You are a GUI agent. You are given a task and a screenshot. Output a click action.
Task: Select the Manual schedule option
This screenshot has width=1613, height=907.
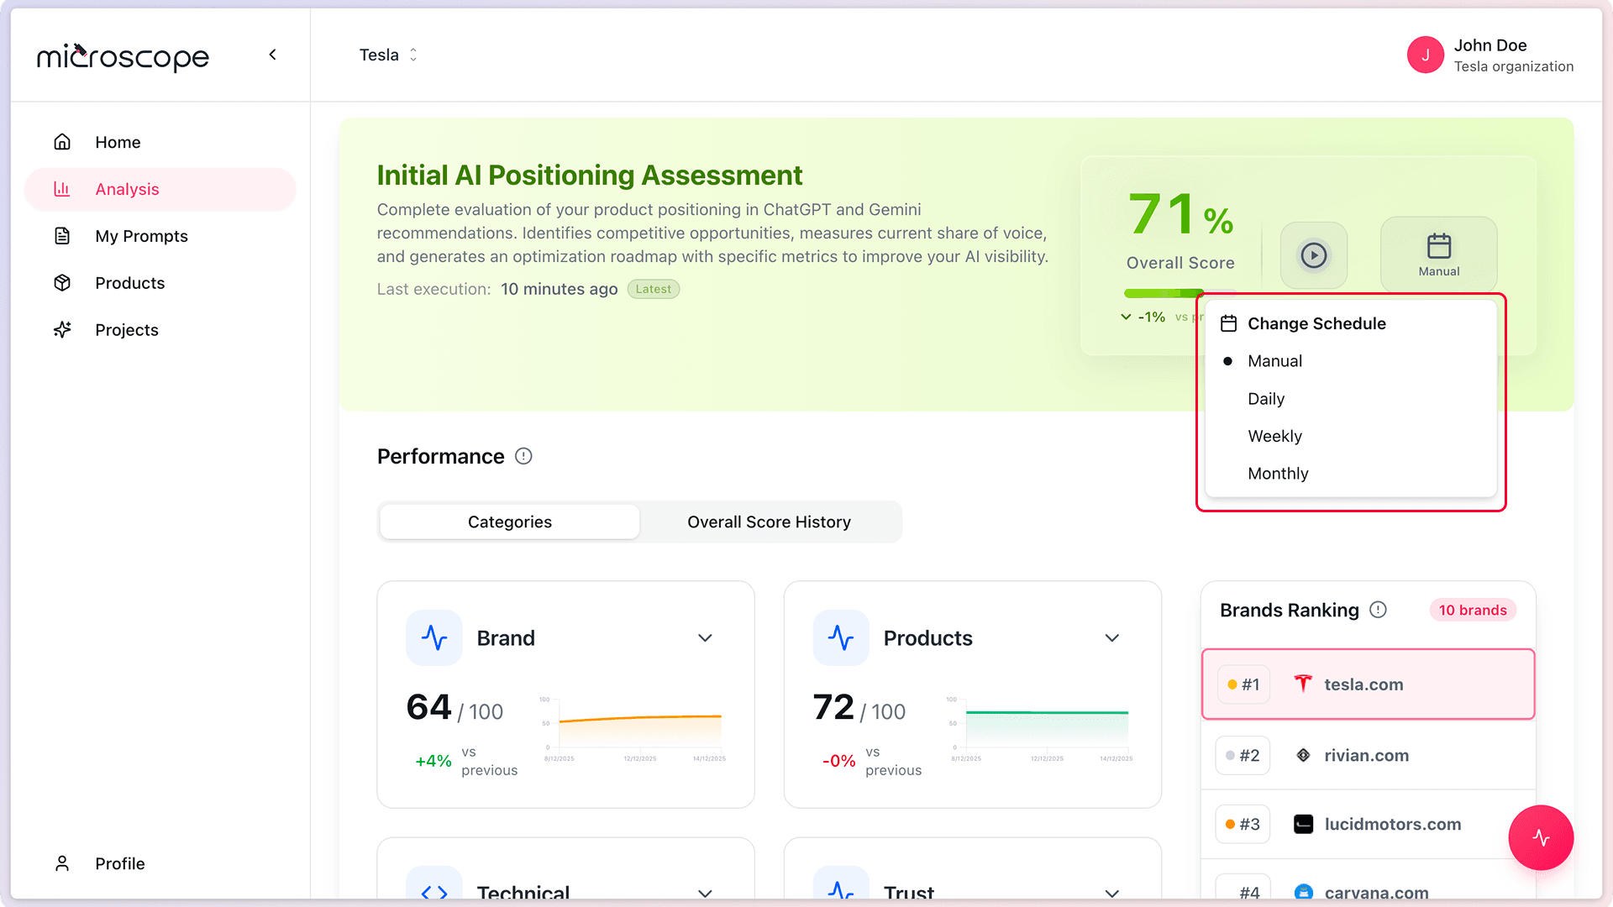pos(1274,361)
